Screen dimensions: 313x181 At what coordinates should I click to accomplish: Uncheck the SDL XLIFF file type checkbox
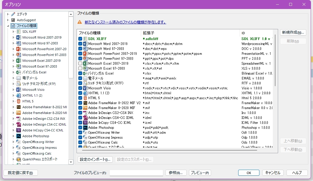(80, 39)
